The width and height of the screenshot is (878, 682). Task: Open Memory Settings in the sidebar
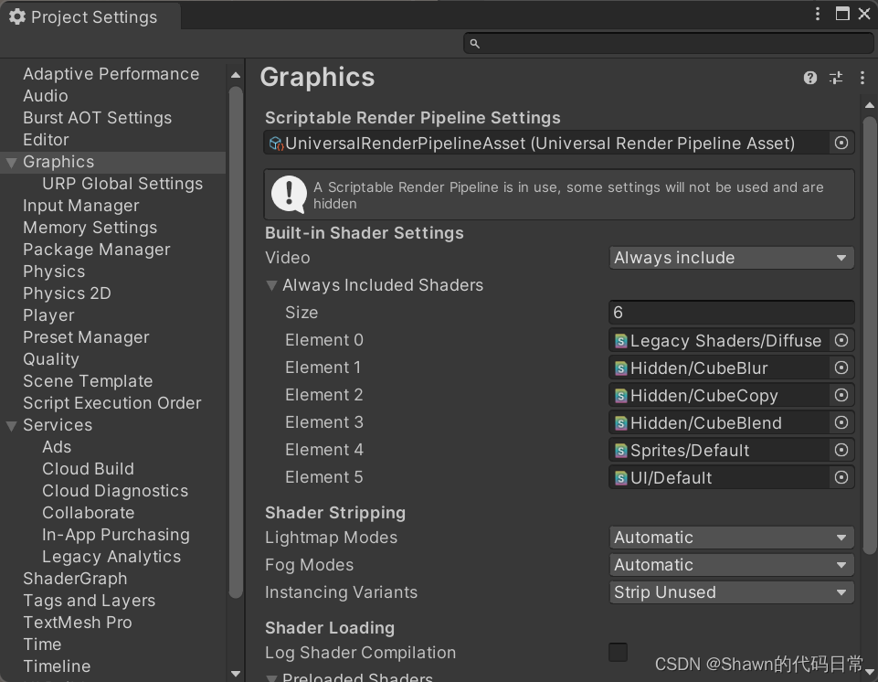[90, 228]
